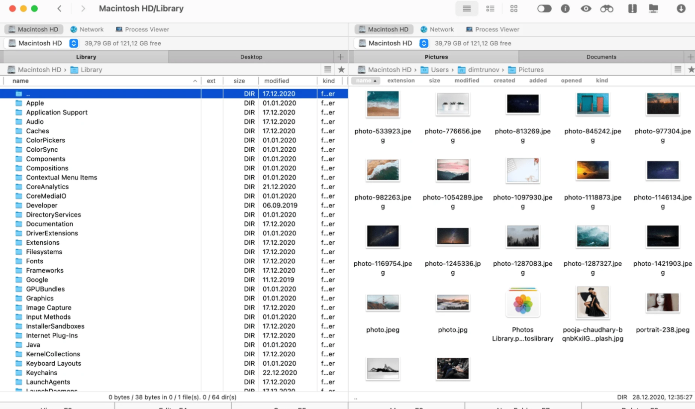Image resolution: width=695 pixels, height=409 pixels.
Task: Select the photo-1118873.jpeg thumbnail
Action: (593, 170)
